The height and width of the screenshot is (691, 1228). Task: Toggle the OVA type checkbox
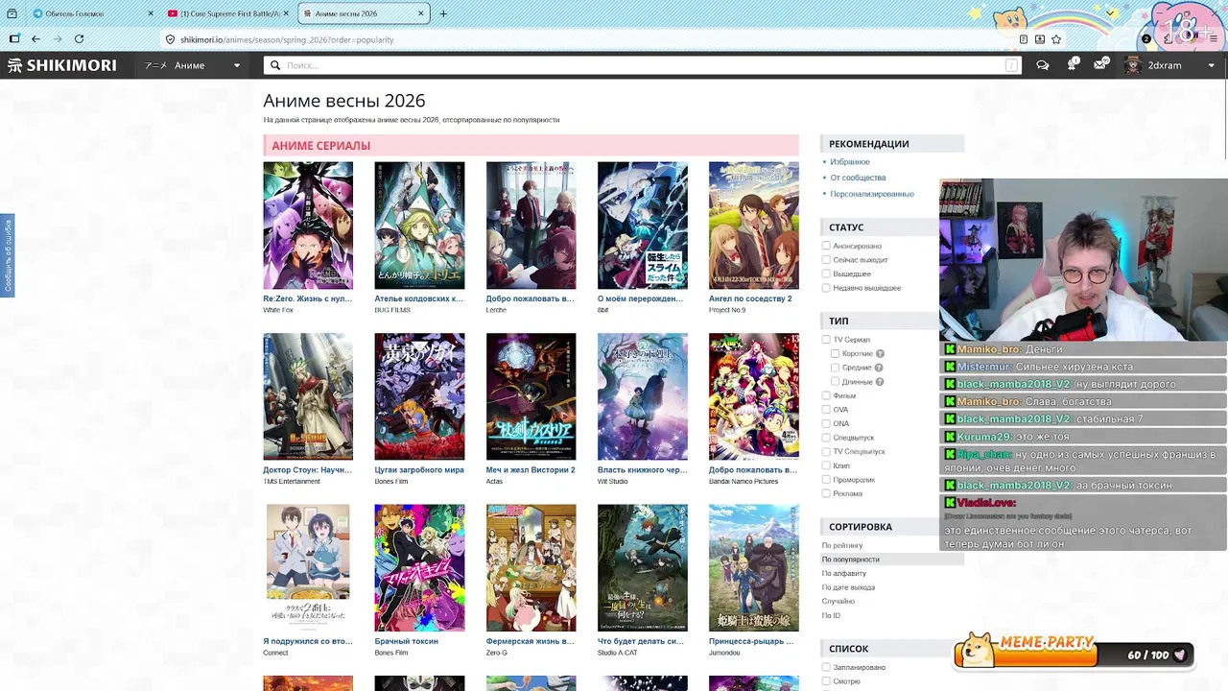(826, 410)
